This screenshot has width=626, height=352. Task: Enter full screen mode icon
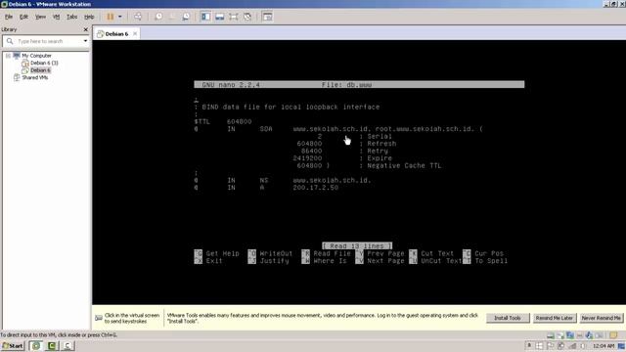234,17
